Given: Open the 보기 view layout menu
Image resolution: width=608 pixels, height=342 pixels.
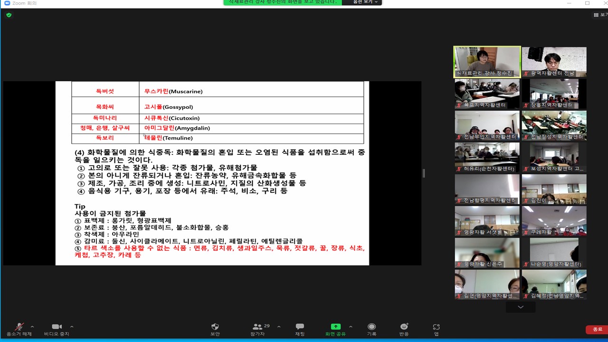Looking at the screenshot, I should pos(600,15).
